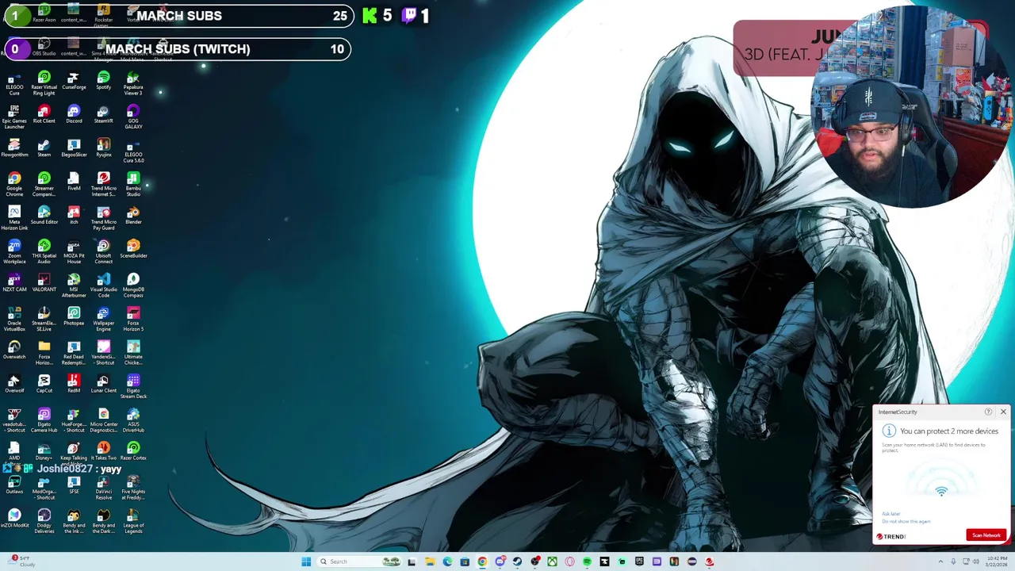Screen dimensions: 1015x571
Task: Select the SceneBuilder desktop icon
Action: pyautogui.click(x=133, y=249)
